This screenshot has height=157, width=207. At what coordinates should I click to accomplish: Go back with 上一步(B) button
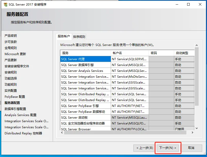point(145,148)
